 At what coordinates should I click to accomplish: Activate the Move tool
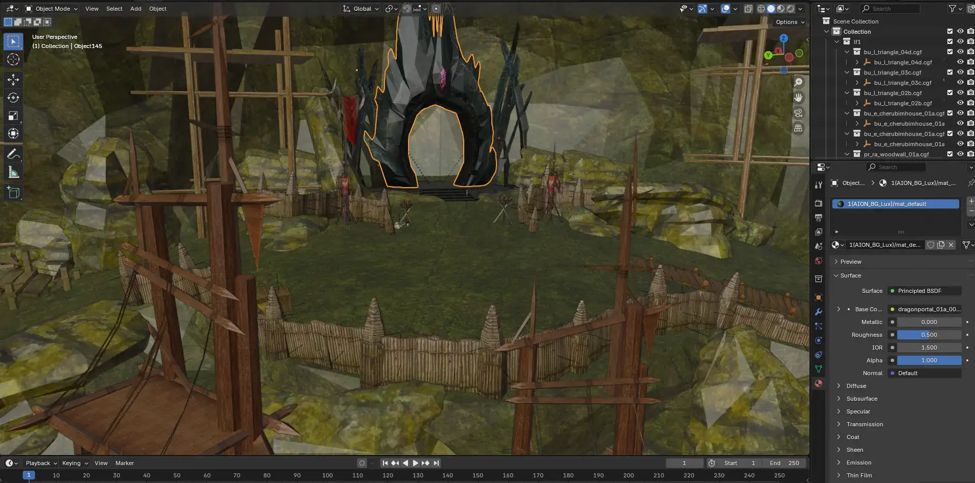coord(13,79)
